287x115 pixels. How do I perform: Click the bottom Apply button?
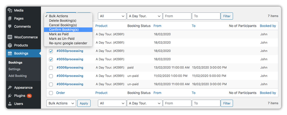coord(84,103)
